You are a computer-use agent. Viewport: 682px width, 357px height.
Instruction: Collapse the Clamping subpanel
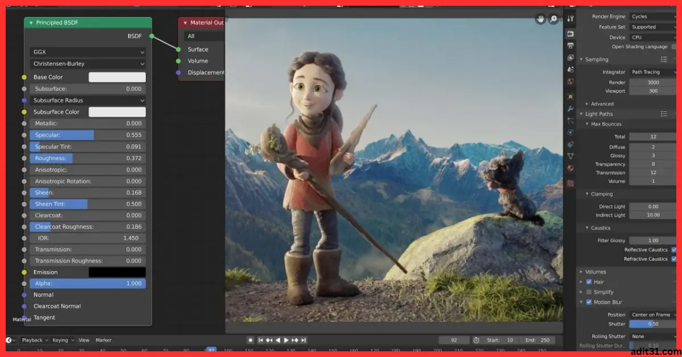coord(587,194)
